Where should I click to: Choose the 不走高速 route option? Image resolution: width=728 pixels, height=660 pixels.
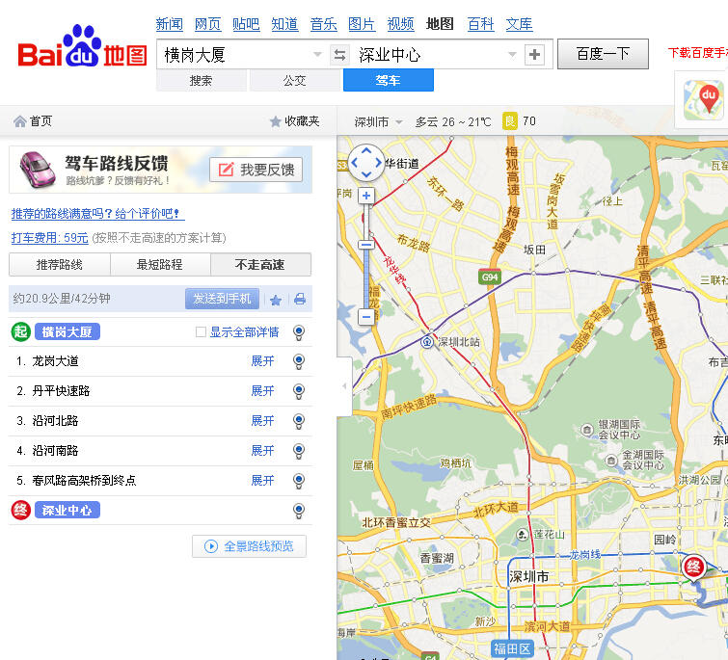260,265
